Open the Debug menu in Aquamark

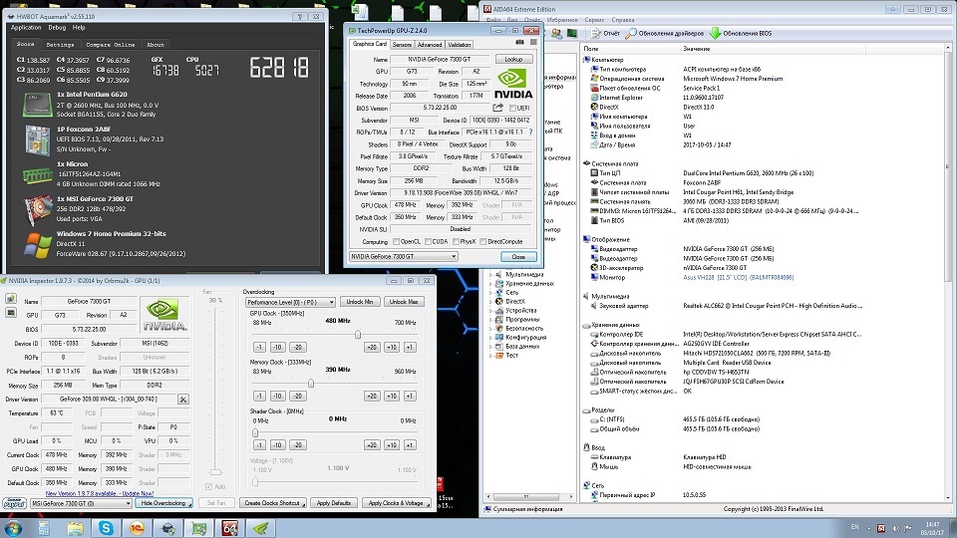click(57, 28)
